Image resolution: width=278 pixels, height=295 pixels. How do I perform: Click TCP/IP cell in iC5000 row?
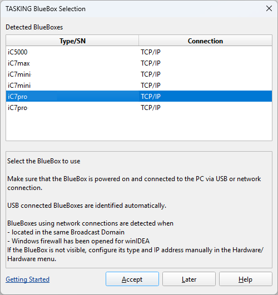pos(205,52)
